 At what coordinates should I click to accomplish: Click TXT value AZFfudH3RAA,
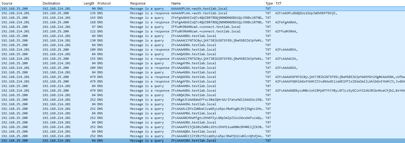point(286,31)
